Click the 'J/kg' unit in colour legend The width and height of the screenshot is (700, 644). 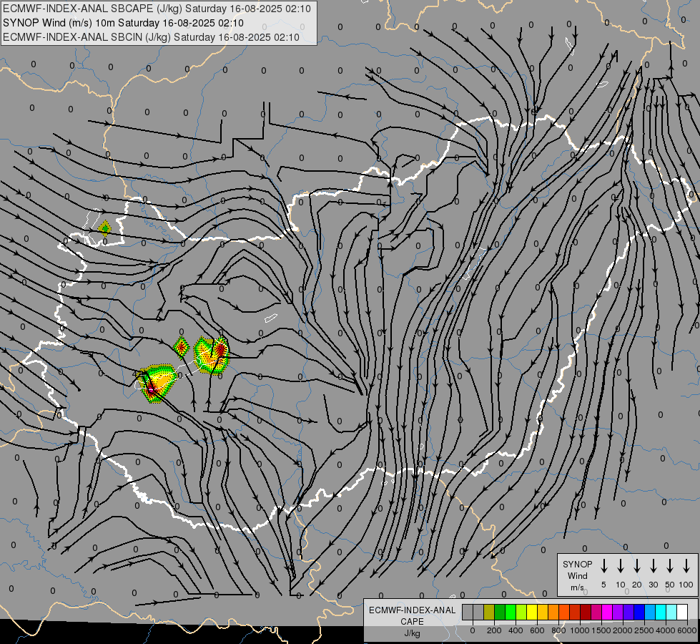tap(412, 633)
